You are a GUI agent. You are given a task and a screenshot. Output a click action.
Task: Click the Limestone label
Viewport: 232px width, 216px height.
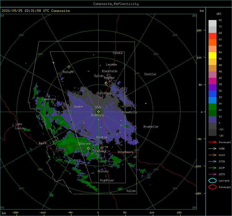49,99
